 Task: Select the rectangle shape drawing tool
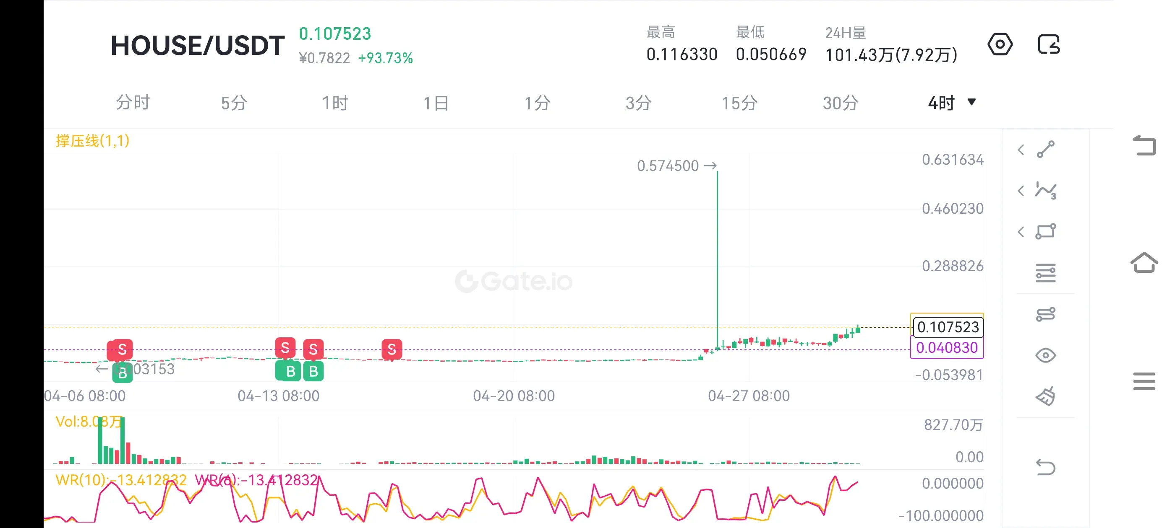coord(1045,231)
